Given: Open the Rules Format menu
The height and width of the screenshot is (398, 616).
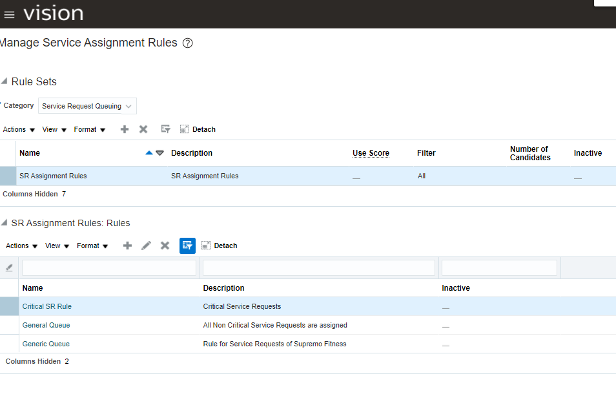Looking at the screenshot, I should [92, 246].
